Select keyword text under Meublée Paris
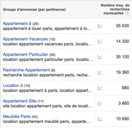 click(47, 121)
